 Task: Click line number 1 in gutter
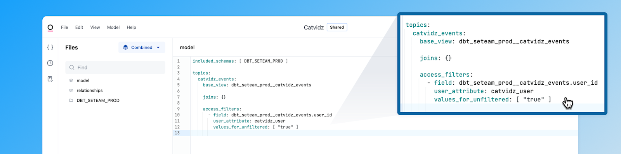[179, 61]
